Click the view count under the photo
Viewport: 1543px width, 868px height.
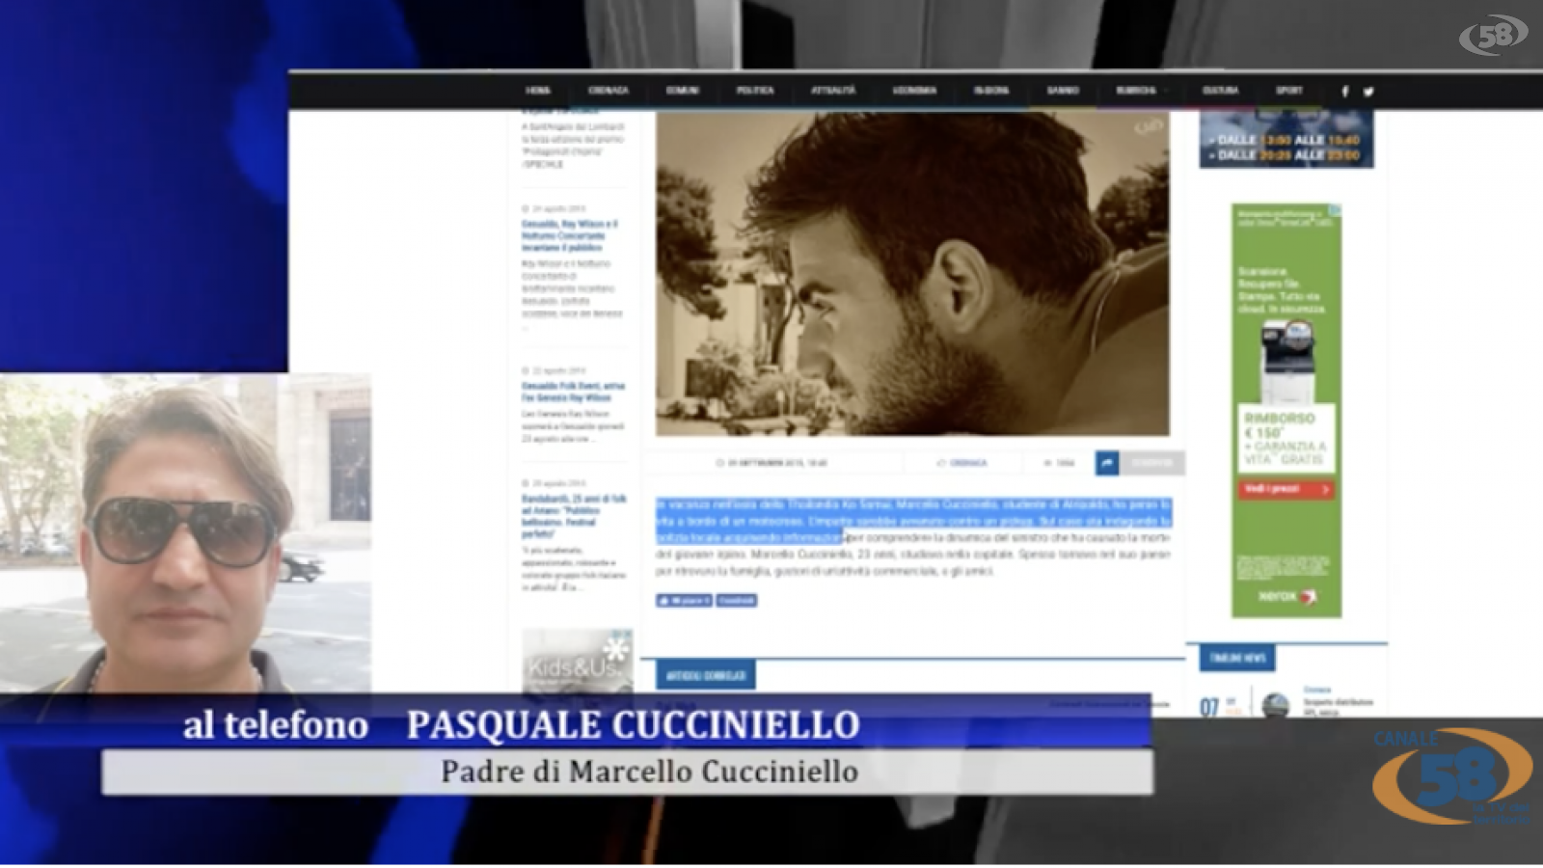(1059, 464)
